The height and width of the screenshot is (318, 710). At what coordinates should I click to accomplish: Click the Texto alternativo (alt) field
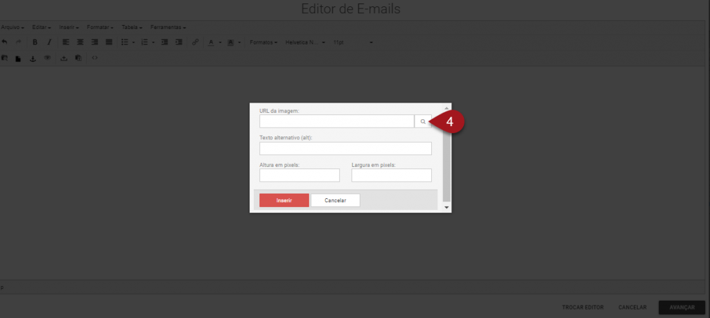click(345, 148)
